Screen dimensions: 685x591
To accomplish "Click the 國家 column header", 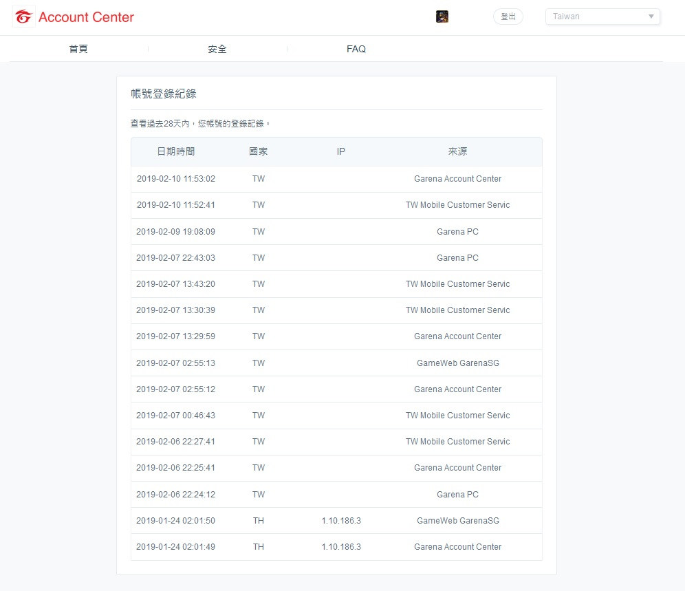I will point(258,151).
